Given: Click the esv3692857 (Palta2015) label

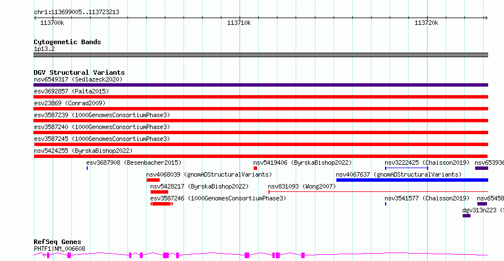Looking at the screenshot, I should point(71,91).
